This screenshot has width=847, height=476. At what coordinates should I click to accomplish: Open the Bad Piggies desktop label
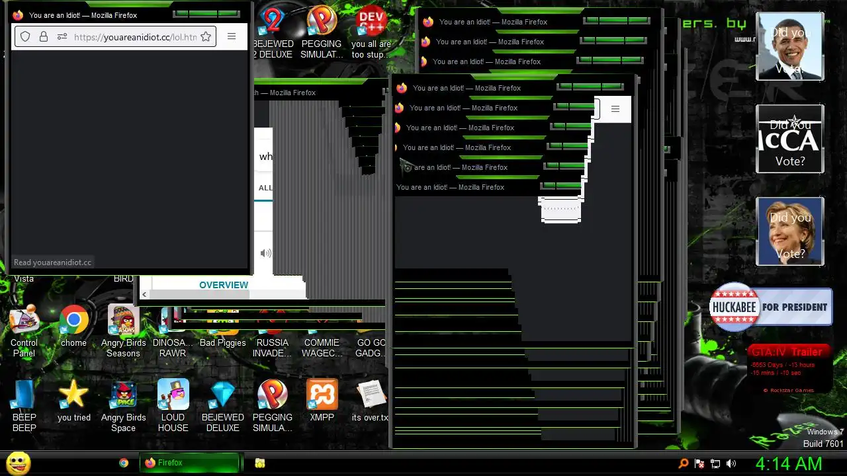[223, 342]
